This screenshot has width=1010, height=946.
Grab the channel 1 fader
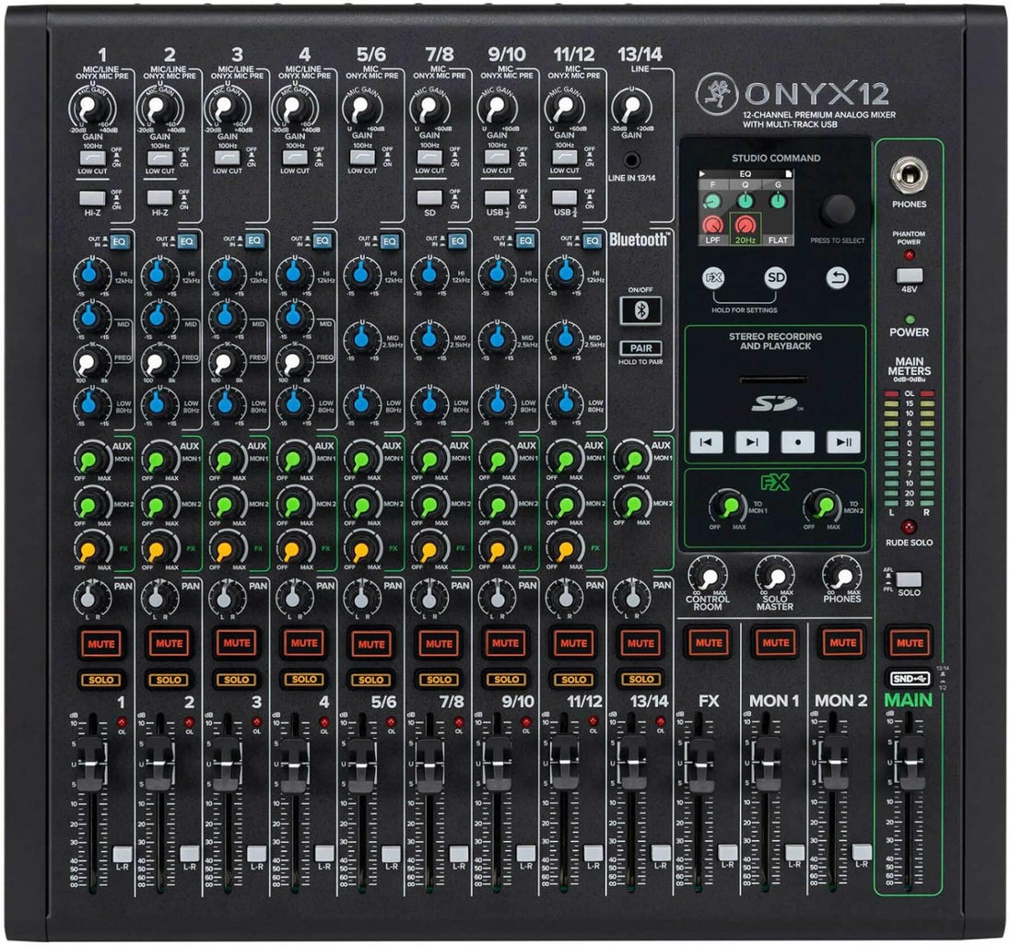click(x=90, y=764)
